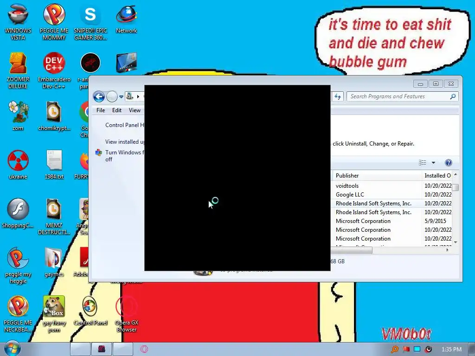Select the zom Plants vs Zombies icon
The width and height of the screenshot is (475, 356).
(x=18, y=115)
